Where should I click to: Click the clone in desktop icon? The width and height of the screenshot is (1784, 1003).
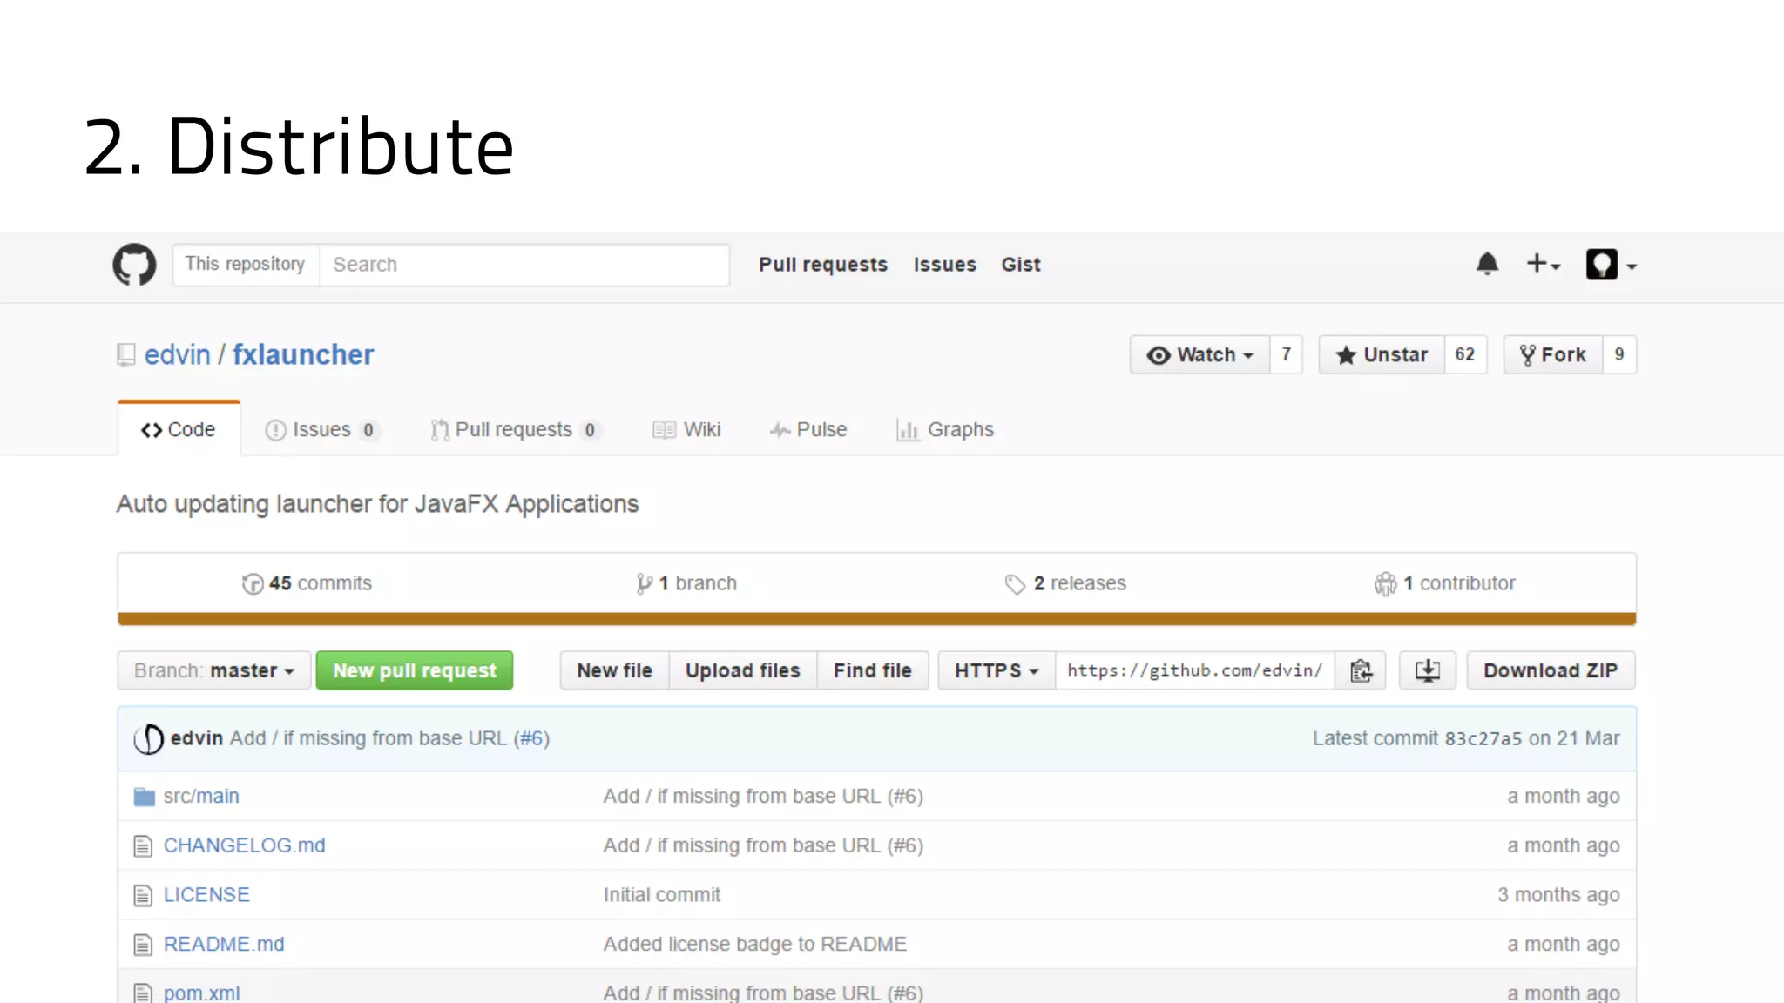pyautogui.click(x=1427, y=670)
